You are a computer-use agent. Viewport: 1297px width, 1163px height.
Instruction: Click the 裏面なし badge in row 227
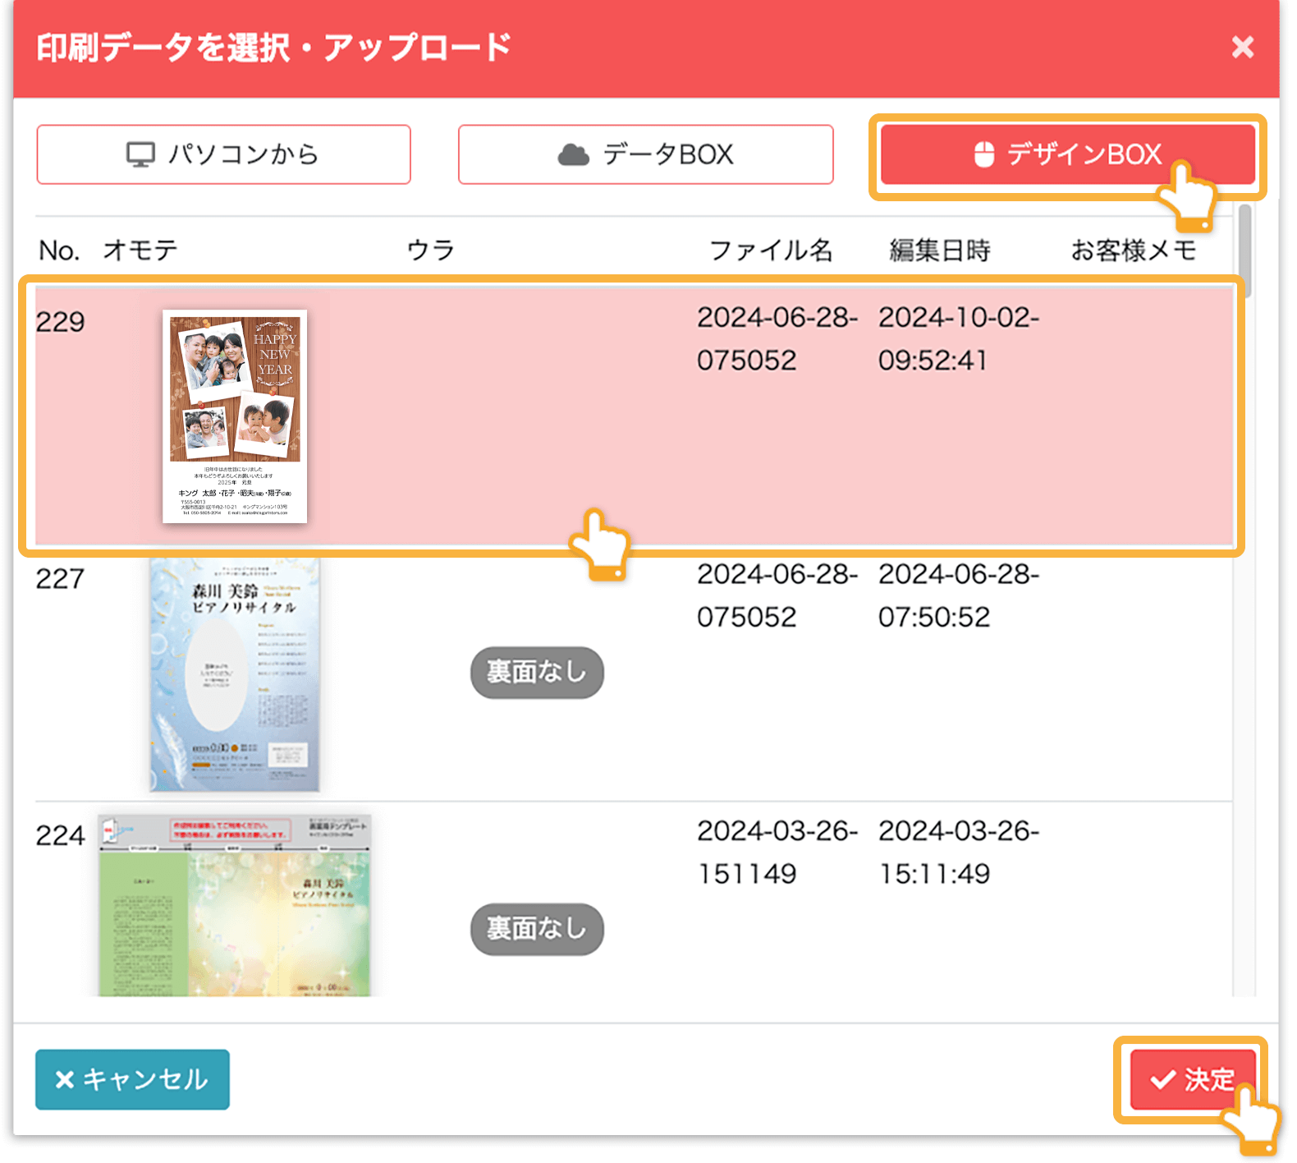pos(537,673)
